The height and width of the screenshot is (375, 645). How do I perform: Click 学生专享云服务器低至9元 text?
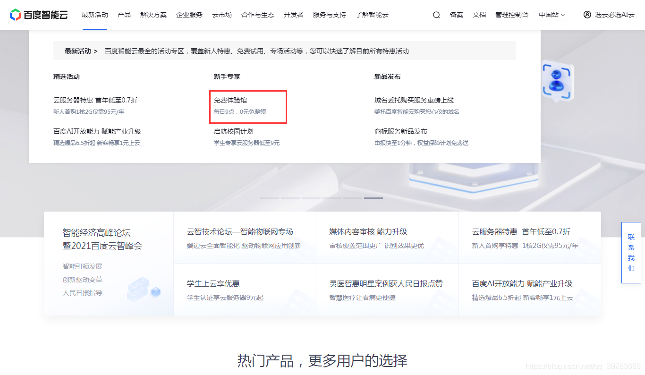[x=246, y=143]
